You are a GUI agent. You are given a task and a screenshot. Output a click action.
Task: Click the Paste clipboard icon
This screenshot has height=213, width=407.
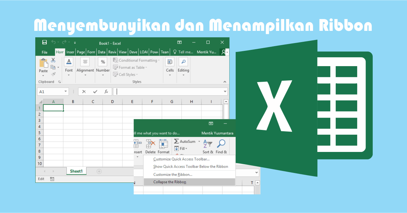tap(43, 63)
